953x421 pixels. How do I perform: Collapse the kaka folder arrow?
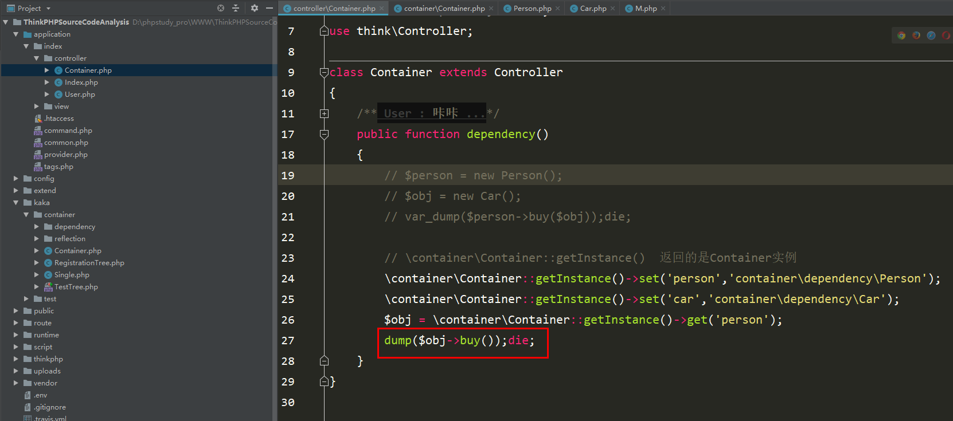coord(16,203)
